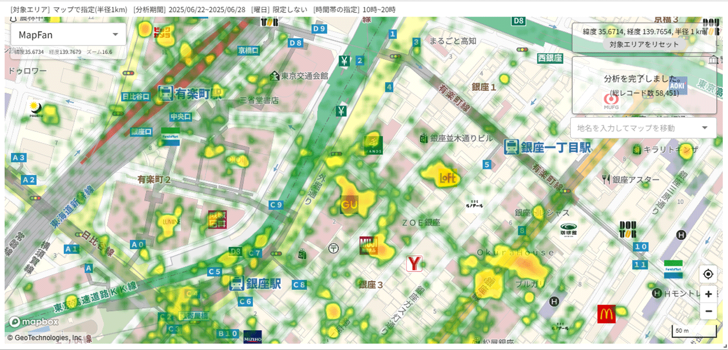The width and height of the screenshot is (728, 350).
Task: Open the MapFan map style dropdown
Action: pos(69,34)
